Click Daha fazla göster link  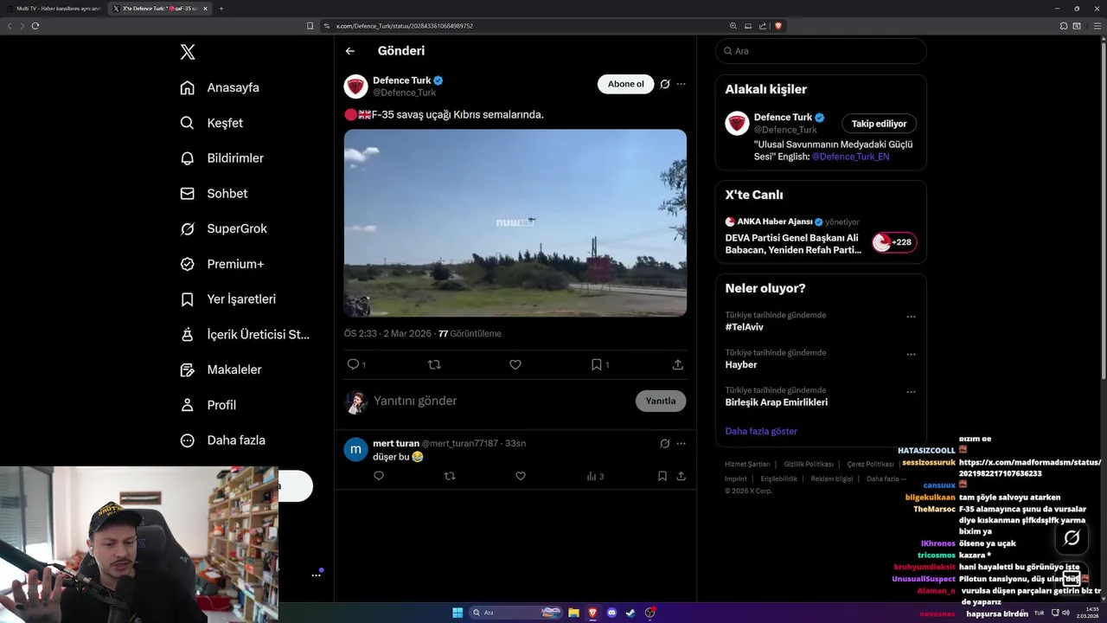tap(761, 431)
